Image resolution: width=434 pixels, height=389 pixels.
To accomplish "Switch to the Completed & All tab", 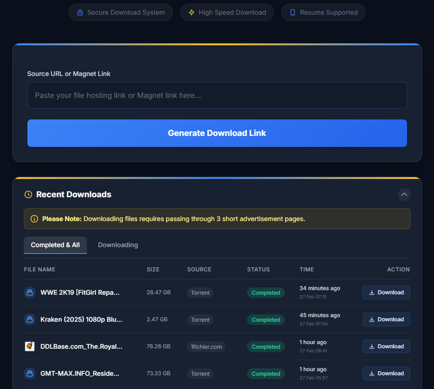I will point(55,245).
